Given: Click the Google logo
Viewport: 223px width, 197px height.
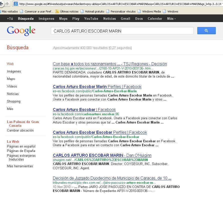Looking at the screenshot, I should [x=21, y=31].
